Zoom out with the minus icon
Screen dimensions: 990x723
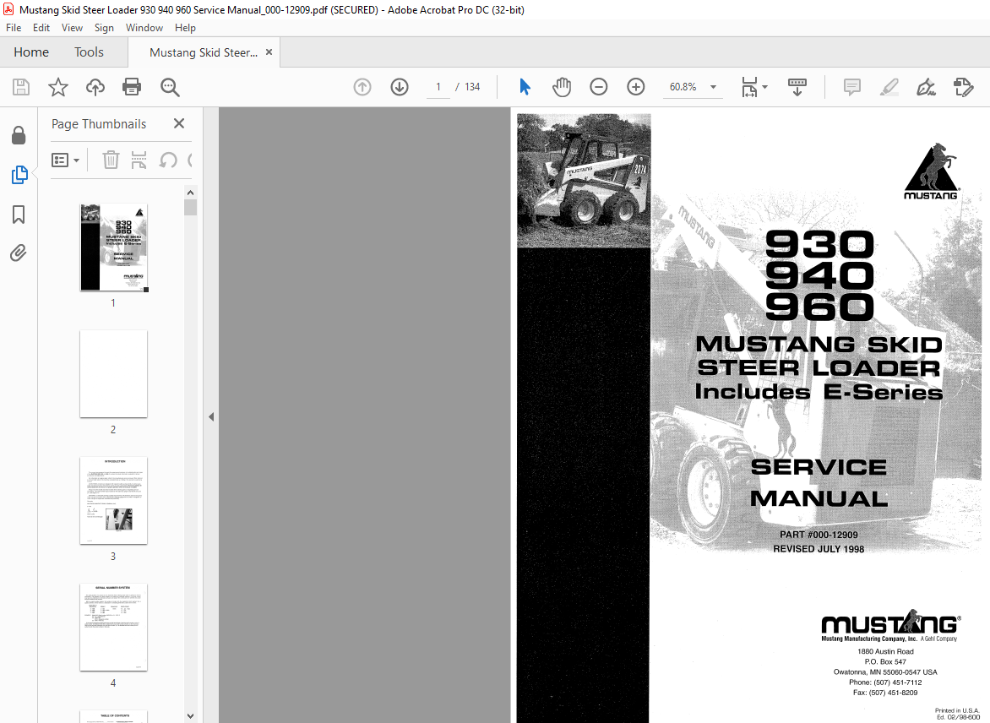coord(599,87)
